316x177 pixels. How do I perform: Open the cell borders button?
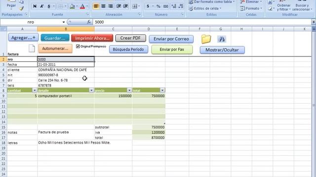coord(60,6)
